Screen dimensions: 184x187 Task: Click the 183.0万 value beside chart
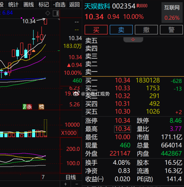(73, 46)
